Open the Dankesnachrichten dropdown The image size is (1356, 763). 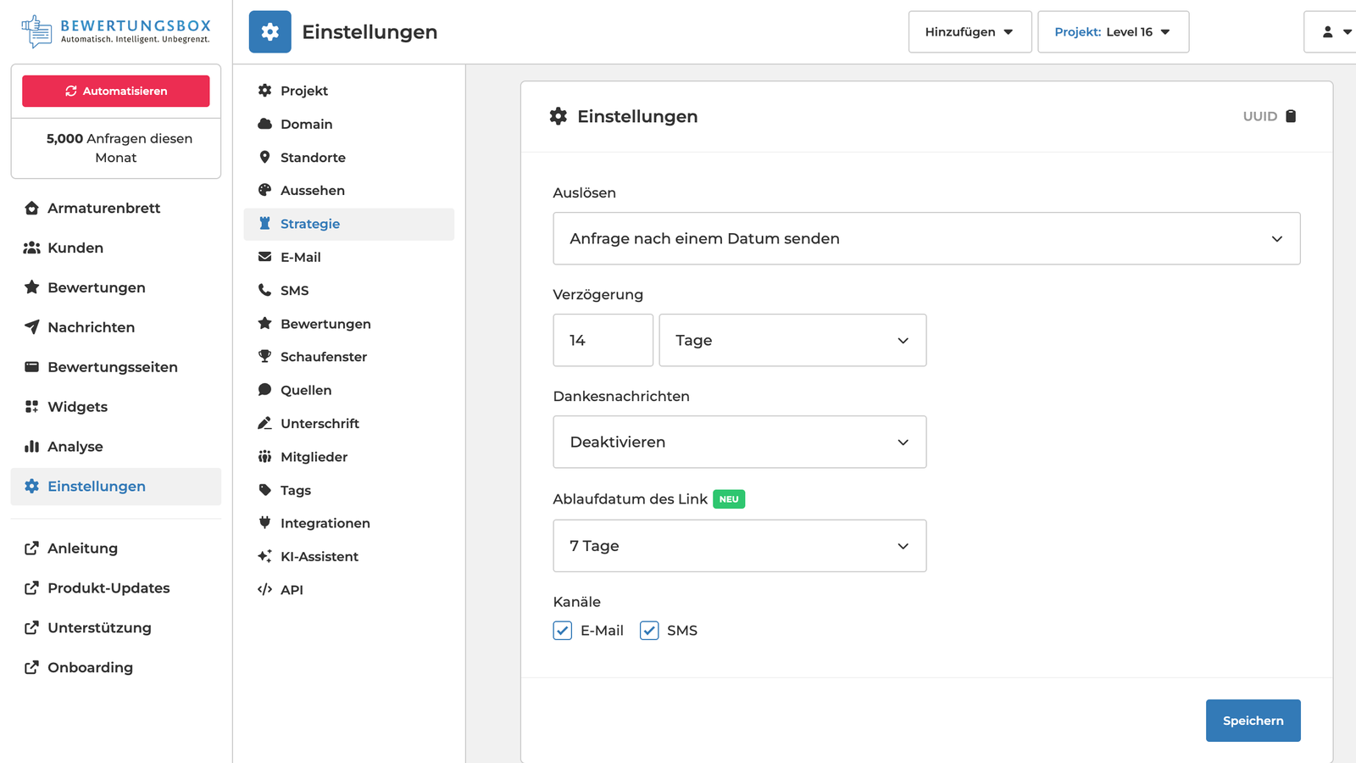[x=739, y=442]
